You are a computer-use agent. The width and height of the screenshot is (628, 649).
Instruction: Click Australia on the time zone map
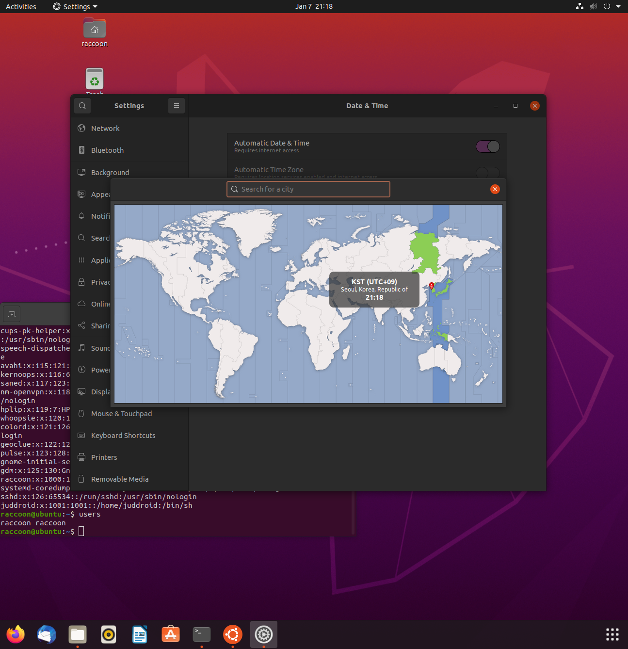pos(440,360)
